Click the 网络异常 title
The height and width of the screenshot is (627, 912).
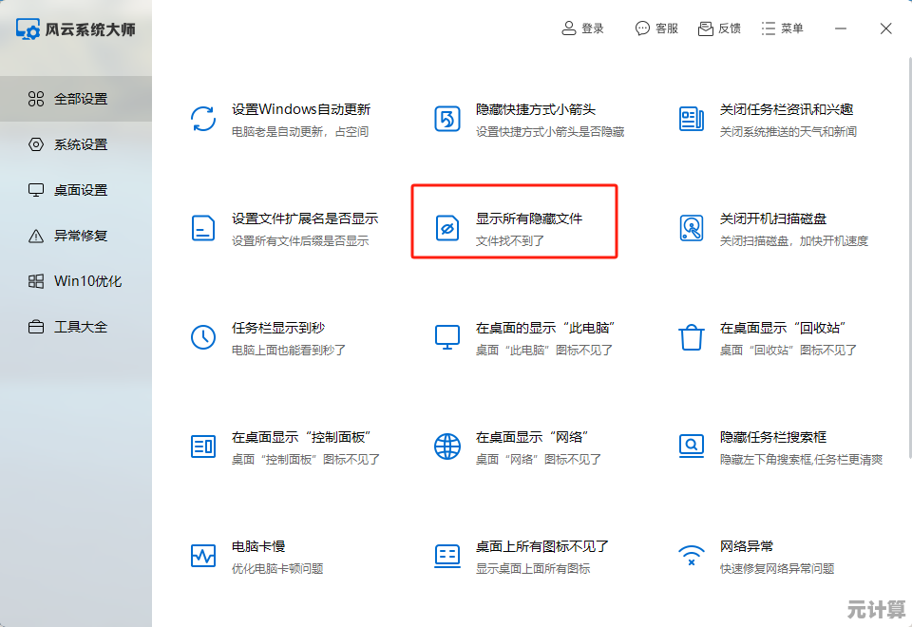(x=747, y=547)
